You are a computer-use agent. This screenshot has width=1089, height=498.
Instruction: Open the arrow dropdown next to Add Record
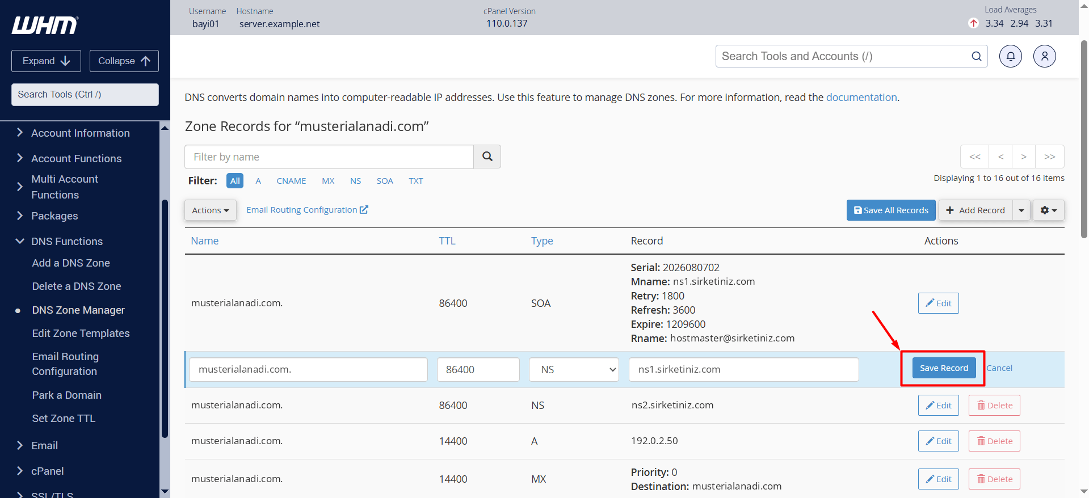point(1021,210)
